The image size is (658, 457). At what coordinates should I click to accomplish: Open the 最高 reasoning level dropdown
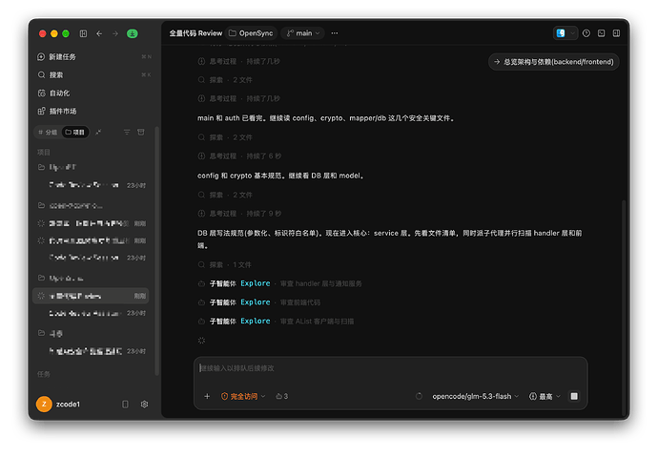pyautogui.click(x=545, y=396)
